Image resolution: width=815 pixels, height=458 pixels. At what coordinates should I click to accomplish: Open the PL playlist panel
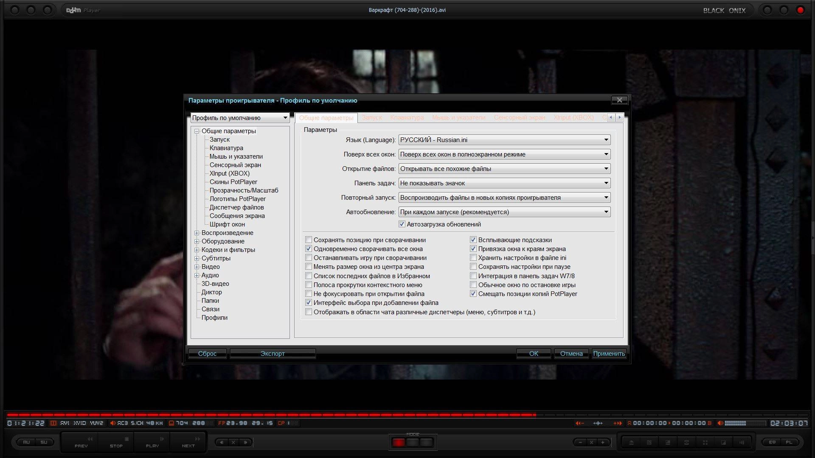tap(789, 442)
